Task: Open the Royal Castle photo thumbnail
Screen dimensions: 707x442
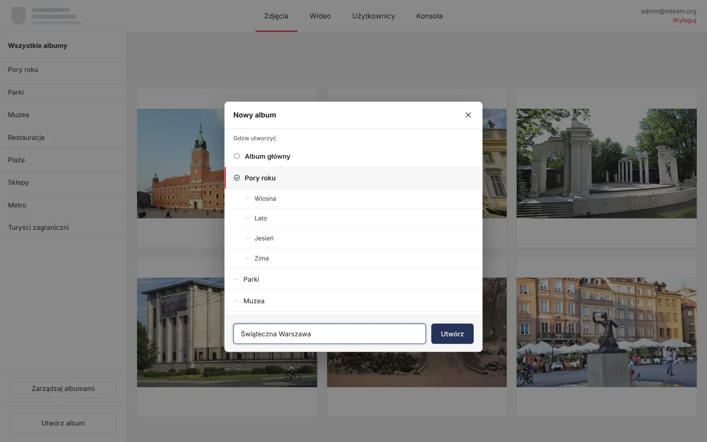Action: [x=181, y=163]
